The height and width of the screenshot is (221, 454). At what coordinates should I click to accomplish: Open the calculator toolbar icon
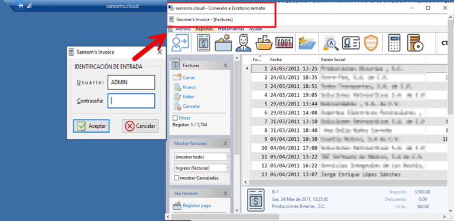pos(394,43)
